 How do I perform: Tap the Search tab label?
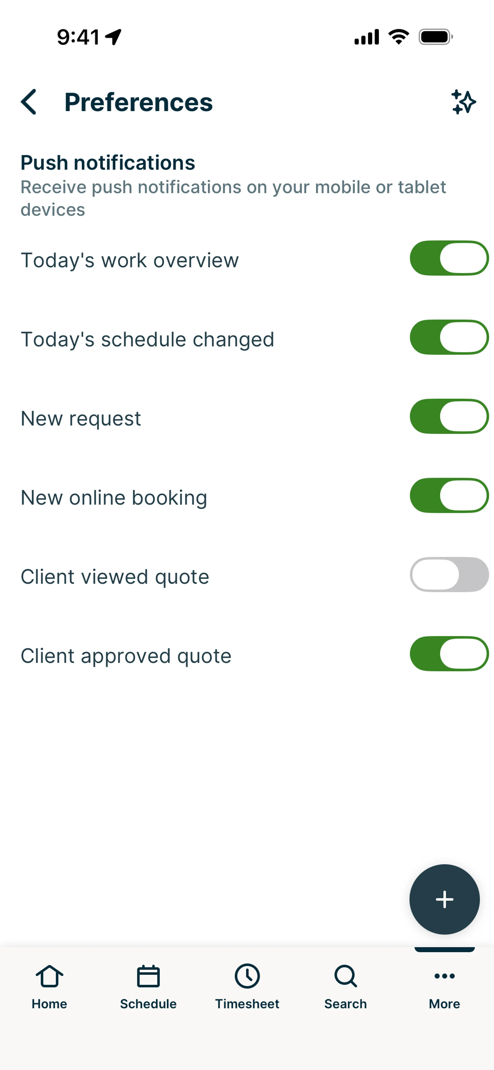[x=346, y=1004]
